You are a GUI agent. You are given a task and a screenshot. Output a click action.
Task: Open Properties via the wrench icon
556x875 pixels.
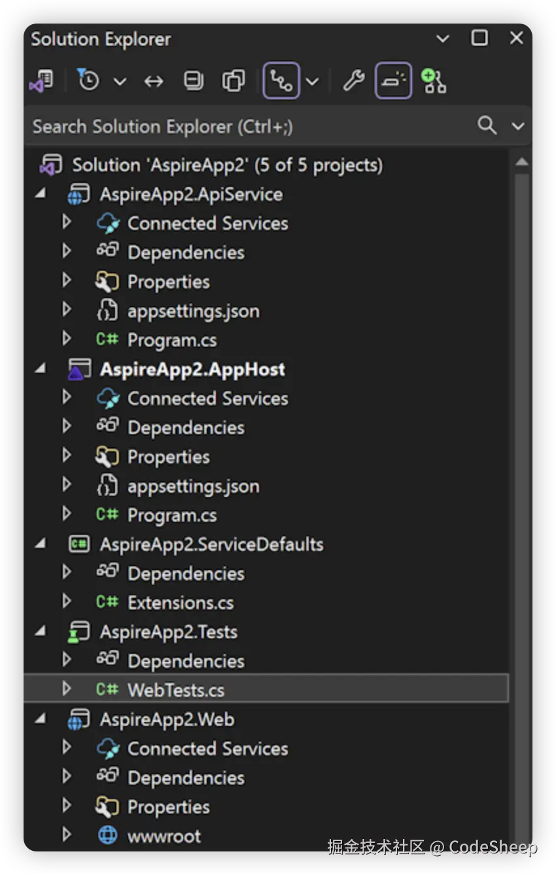[353, 81]
